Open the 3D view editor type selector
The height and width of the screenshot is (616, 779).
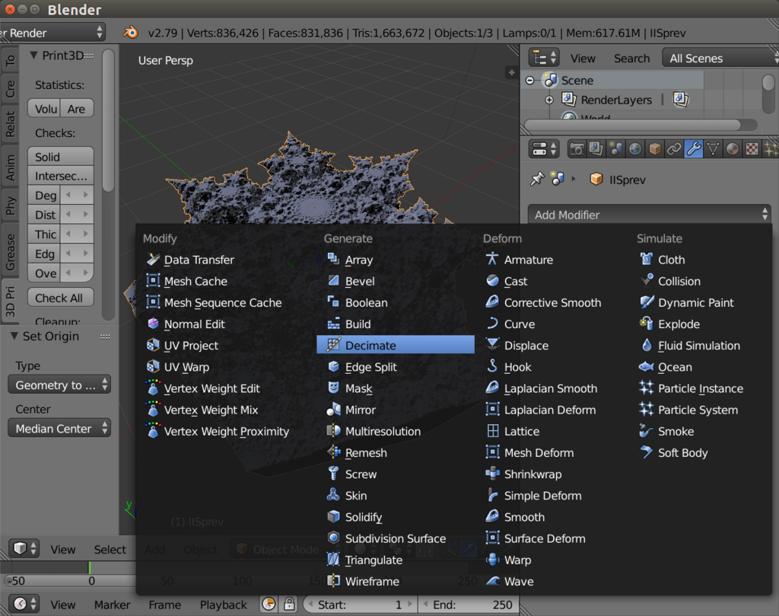(24, 549)
